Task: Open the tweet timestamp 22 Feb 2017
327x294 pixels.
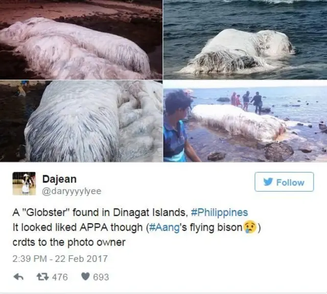Action: [x=60, y=259]
